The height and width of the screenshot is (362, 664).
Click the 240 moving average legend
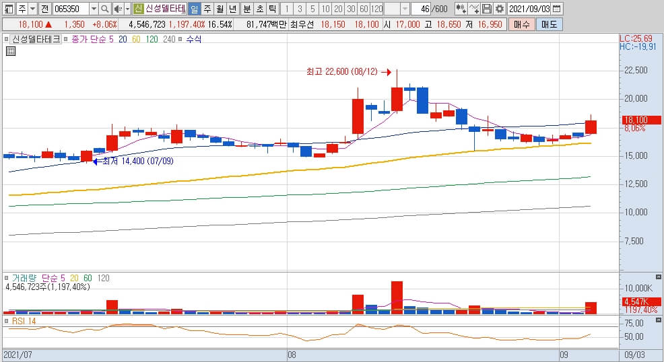pyautogui.click(x=169, y=39)
